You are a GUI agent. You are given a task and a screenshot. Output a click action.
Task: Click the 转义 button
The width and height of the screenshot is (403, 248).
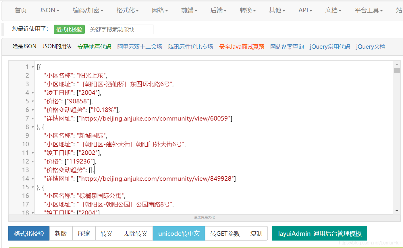click(107, 233)
